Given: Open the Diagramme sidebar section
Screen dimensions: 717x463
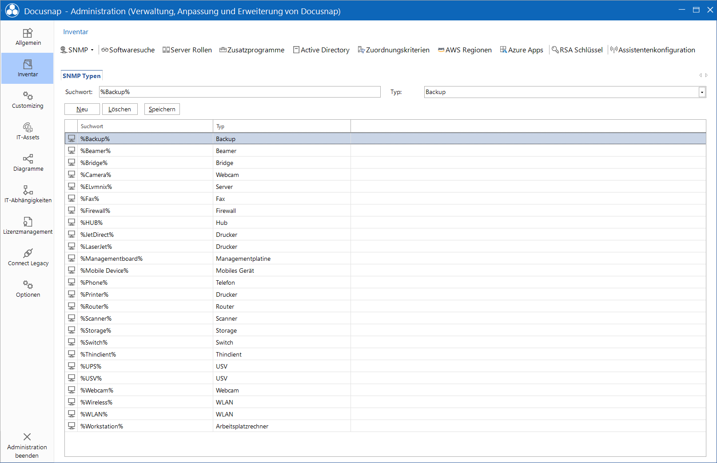Looking at the screenshot, I should click(x=28, y=163).
